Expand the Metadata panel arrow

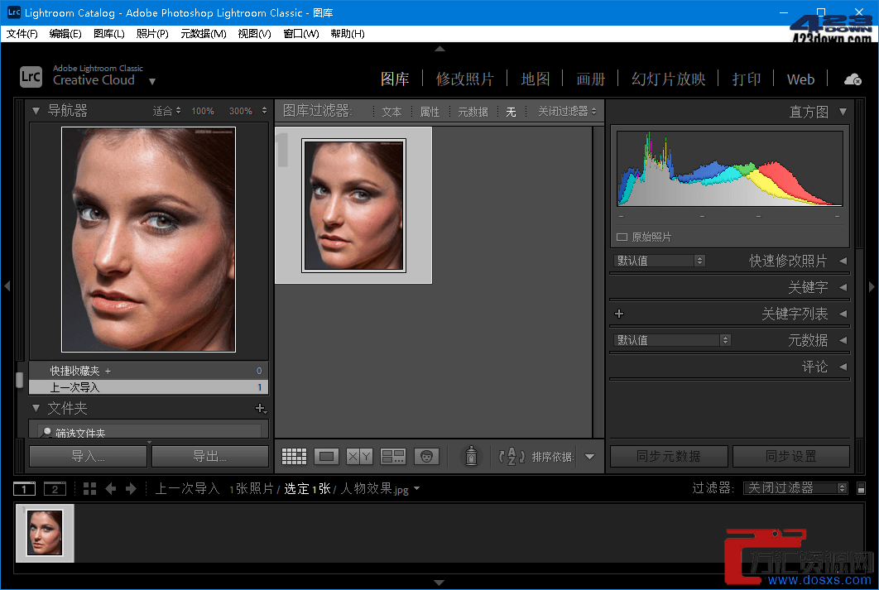(x=843, y=340)
